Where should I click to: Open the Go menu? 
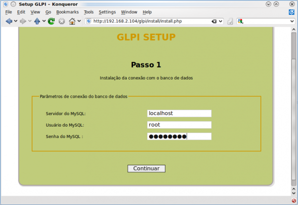[48, 12]
